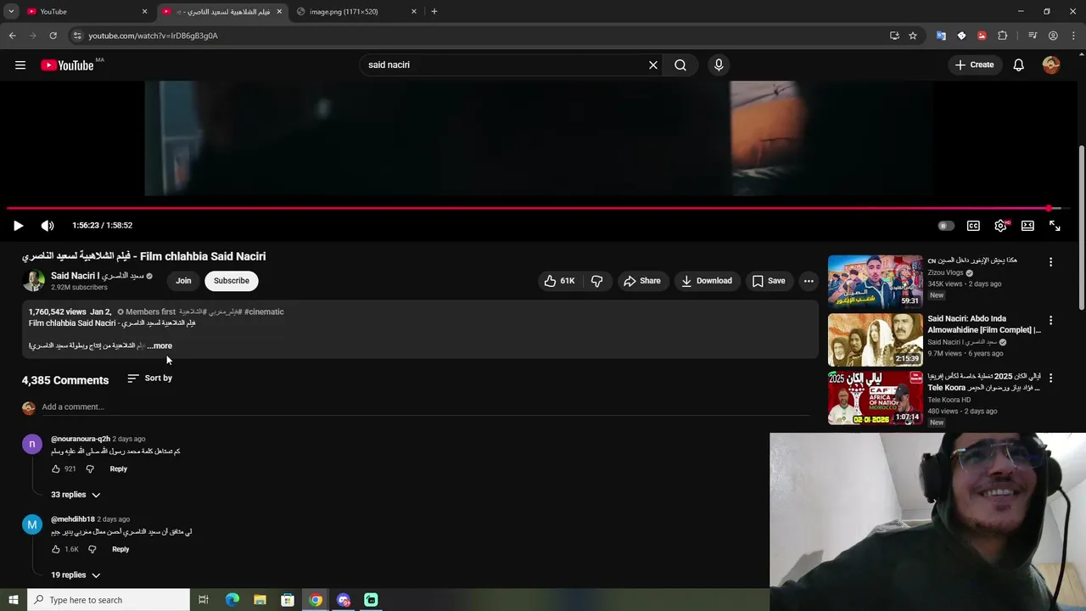Image resolution: width=1086 pixels, height=611 pixels.
Task: Launch Microsoft Edge from the taskbar
Action: (232, 600)
